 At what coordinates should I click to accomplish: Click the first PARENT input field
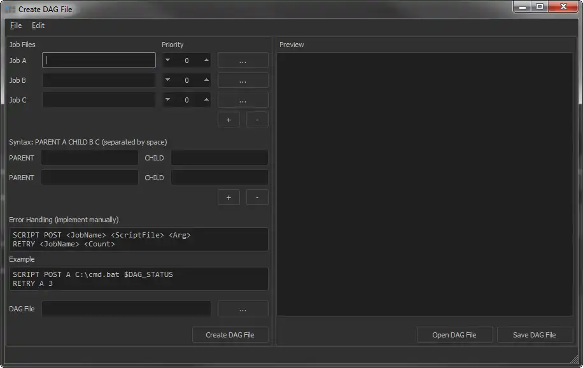90,158
